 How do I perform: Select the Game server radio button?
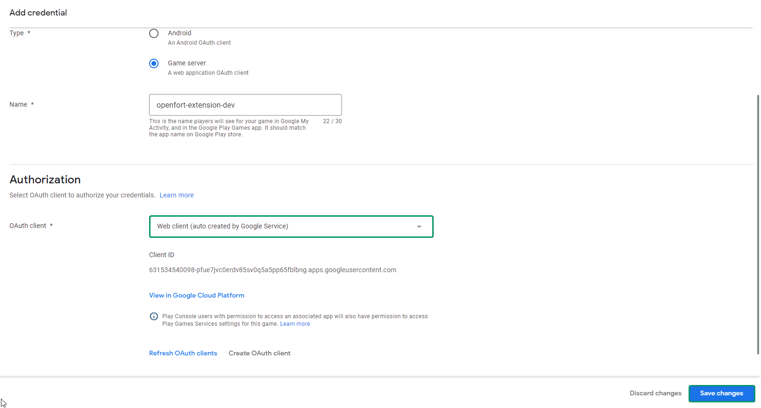click(154, 63)
